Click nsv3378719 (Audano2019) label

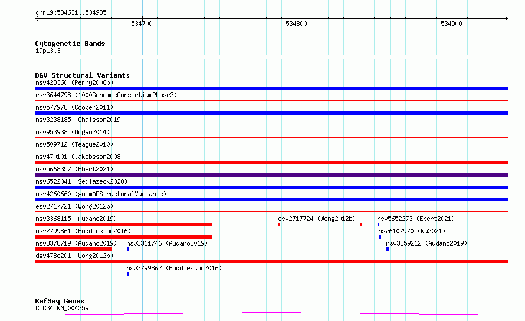click(x=76, y=243)
